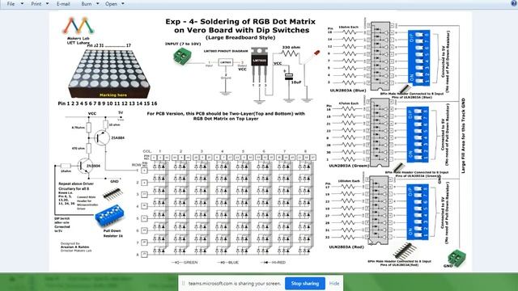This screenshot has width=518, height=291.
Task: Hide the Teams screen sharing bar
Action: click(x=334, y=284)
